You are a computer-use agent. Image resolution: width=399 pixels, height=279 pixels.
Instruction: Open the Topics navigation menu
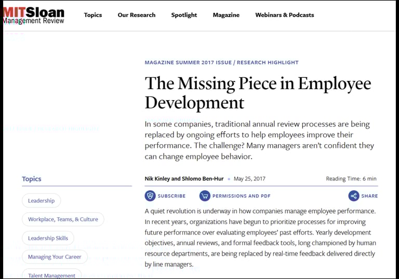(x=93, y=15)
